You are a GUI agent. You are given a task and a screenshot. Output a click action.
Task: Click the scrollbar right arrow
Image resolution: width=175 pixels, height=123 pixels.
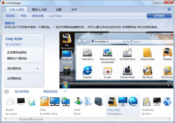click(x=170, y=119)
